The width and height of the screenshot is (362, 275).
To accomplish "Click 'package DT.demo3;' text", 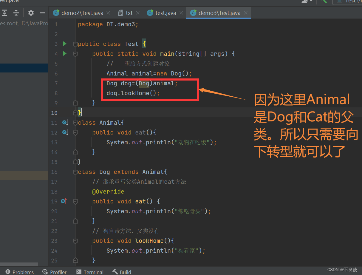I will 108,24.
